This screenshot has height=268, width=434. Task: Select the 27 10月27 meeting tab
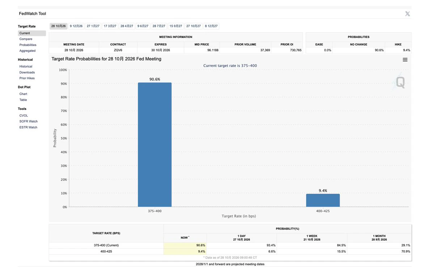pyautogui.click(x=193, y=26)
